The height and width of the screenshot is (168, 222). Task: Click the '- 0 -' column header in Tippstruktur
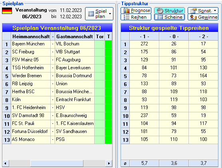(174, 36)
